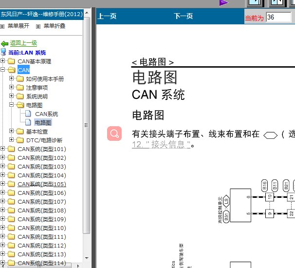Viewport: 295px width, 268px height.
Task: Expand the 基本检查 folder
Action: pyautogui.click(x=12, y=131)
